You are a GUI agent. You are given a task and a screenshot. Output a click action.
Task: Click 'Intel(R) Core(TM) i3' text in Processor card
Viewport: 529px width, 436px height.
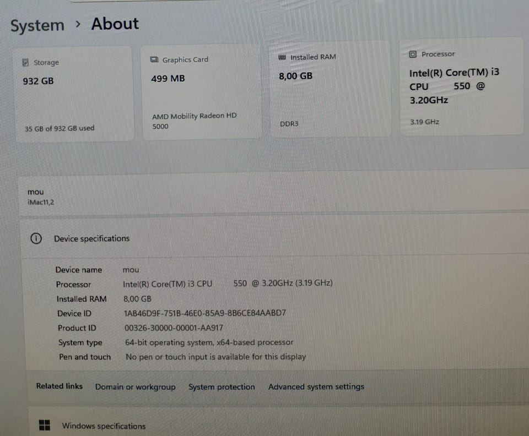pyautogui.click(x=454, y=73)
